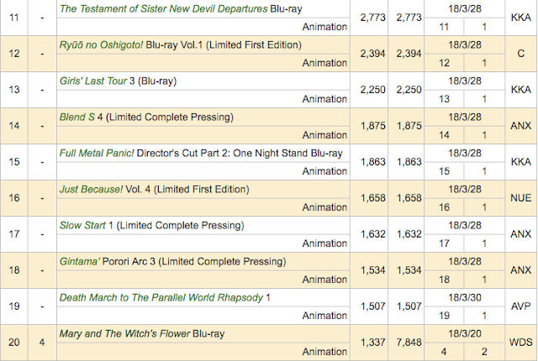Click publisher code C in Ryūō row
The width and height of the screenshot is (538, 361).
point(521,54)
